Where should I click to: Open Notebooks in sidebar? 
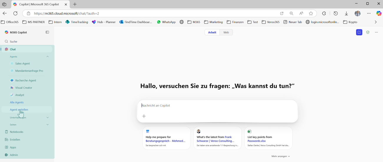pos(16,132)
